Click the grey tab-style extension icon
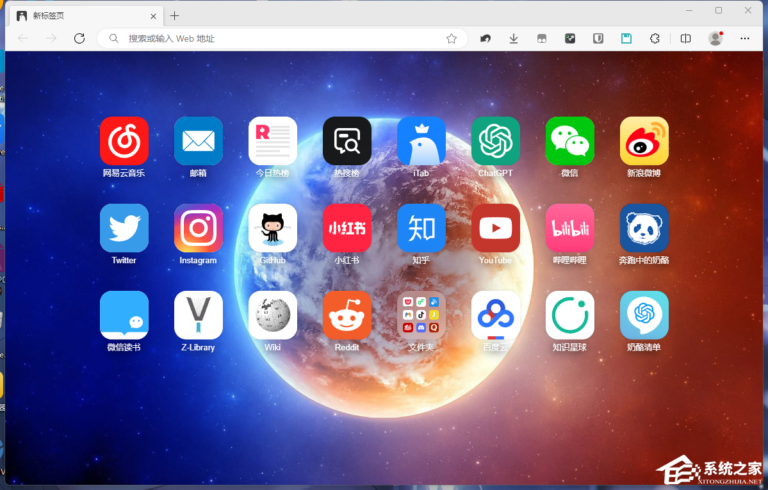768x490 pixels. coord(542,38)
